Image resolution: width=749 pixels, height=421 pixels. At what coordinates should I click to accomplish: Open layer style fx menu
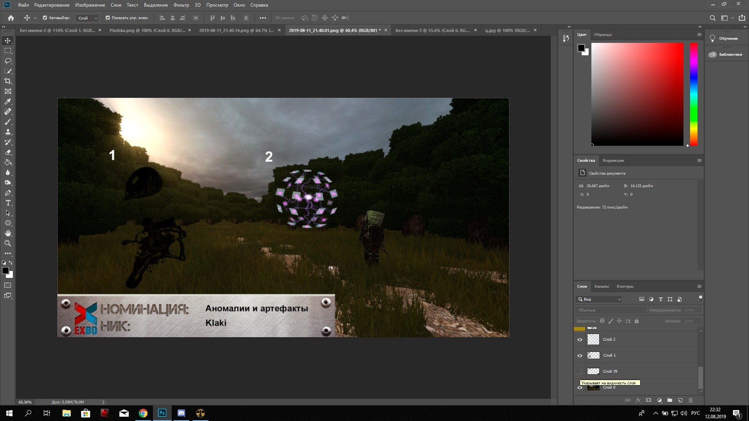click(x=638, y=400)
